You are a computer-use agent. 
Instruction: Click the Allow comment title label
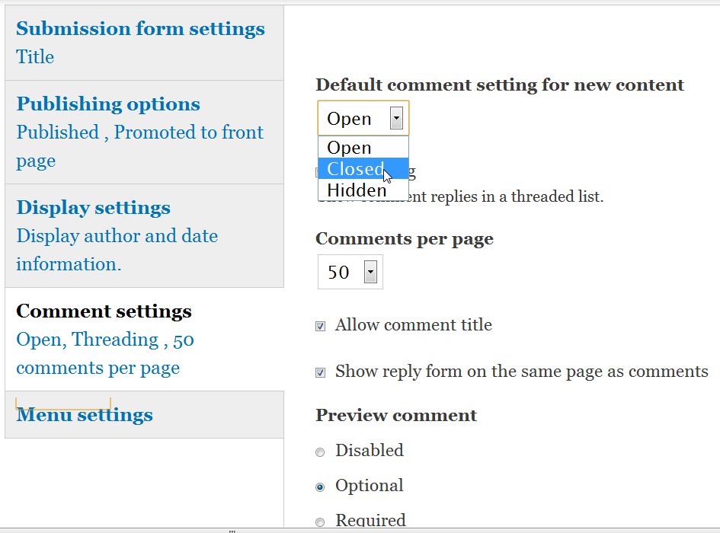(x=414, y=325)
